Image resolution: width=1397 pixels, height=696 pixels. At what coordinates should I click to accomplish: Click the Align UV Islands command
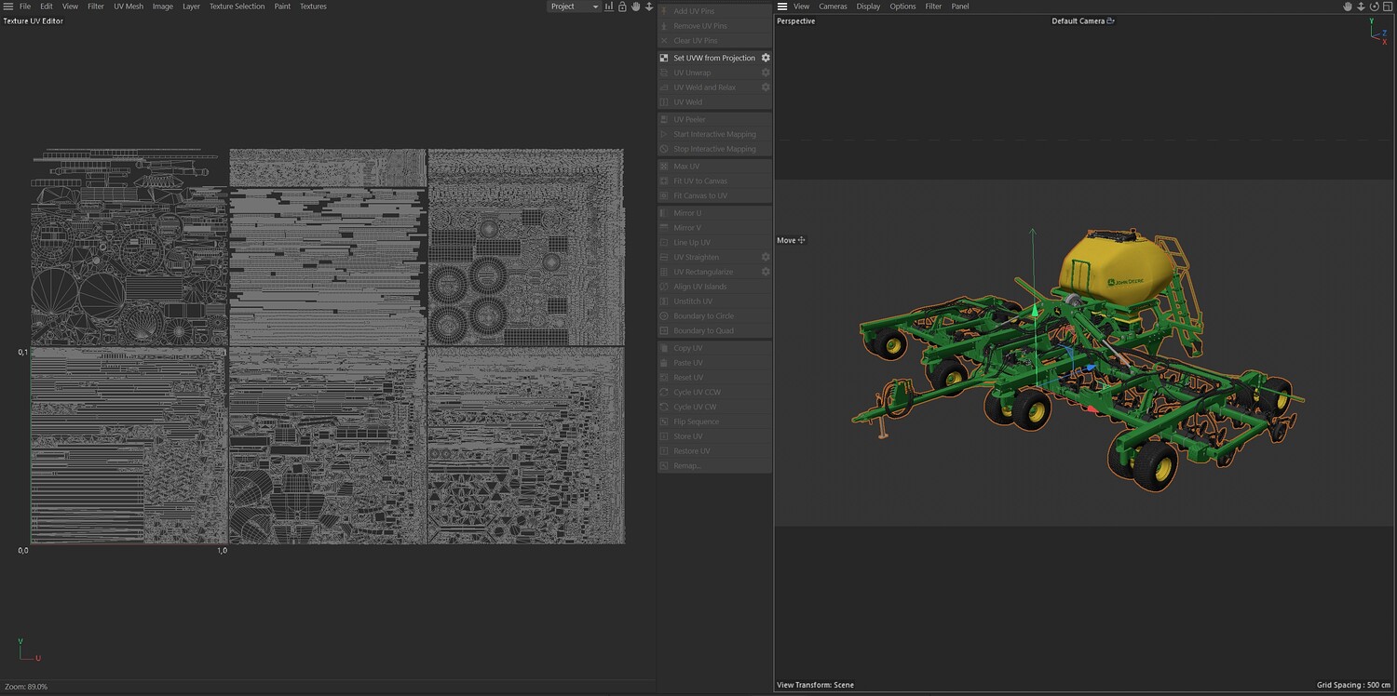714,287
